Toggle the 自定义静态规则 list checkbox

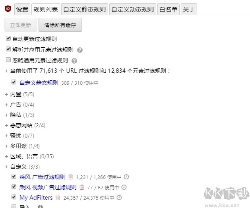click(x=14, y=82)
